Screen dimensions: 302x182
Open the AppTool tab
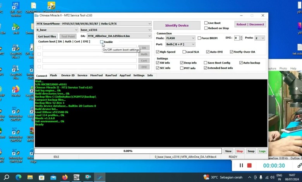click(125, 75)
